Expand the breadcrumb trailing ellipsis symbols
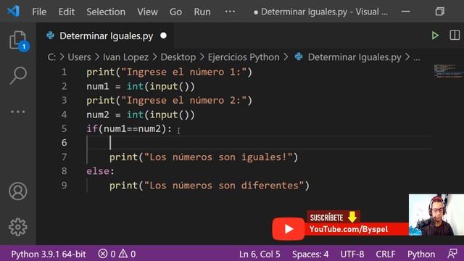Viewport: 464px width, 261px height. (417, 58)
